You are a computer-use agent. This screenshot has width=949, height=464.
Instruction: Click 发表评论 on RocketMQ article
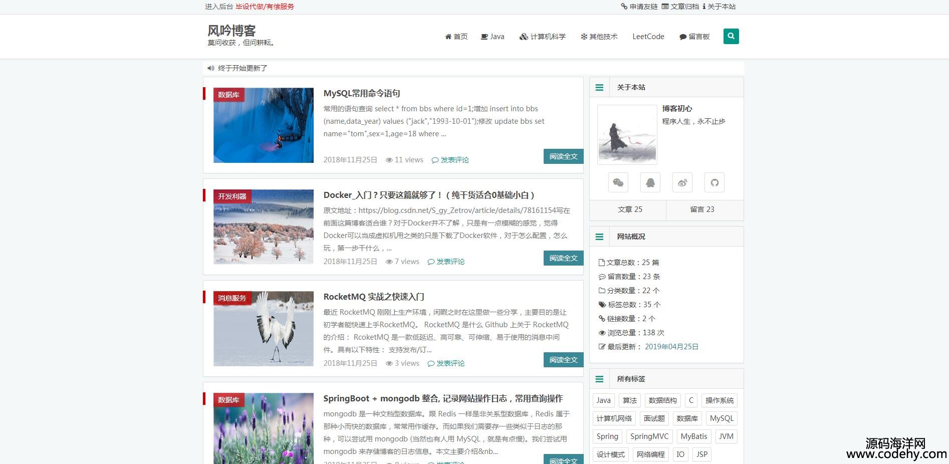[446, 363]
